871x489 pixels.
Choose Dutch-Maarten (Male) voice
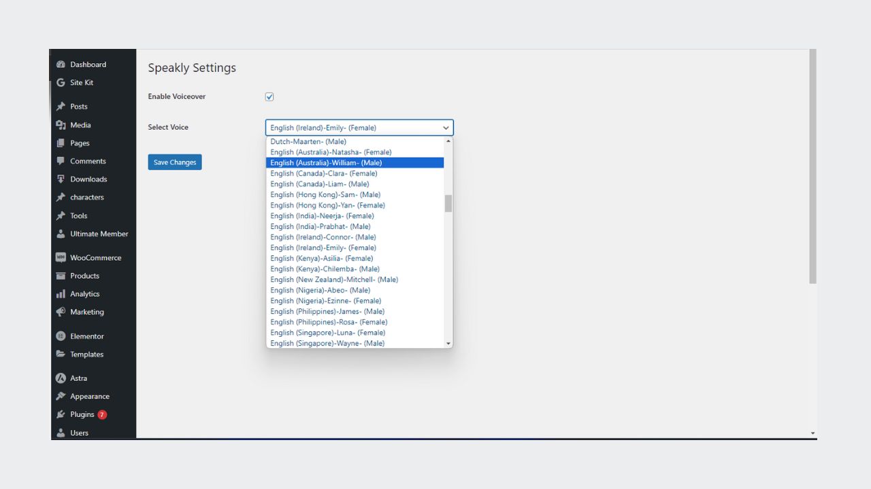355,141
